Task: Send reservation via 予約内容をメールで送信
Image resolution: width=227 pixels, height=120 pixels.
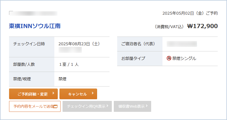Action: tap(35, 106)
